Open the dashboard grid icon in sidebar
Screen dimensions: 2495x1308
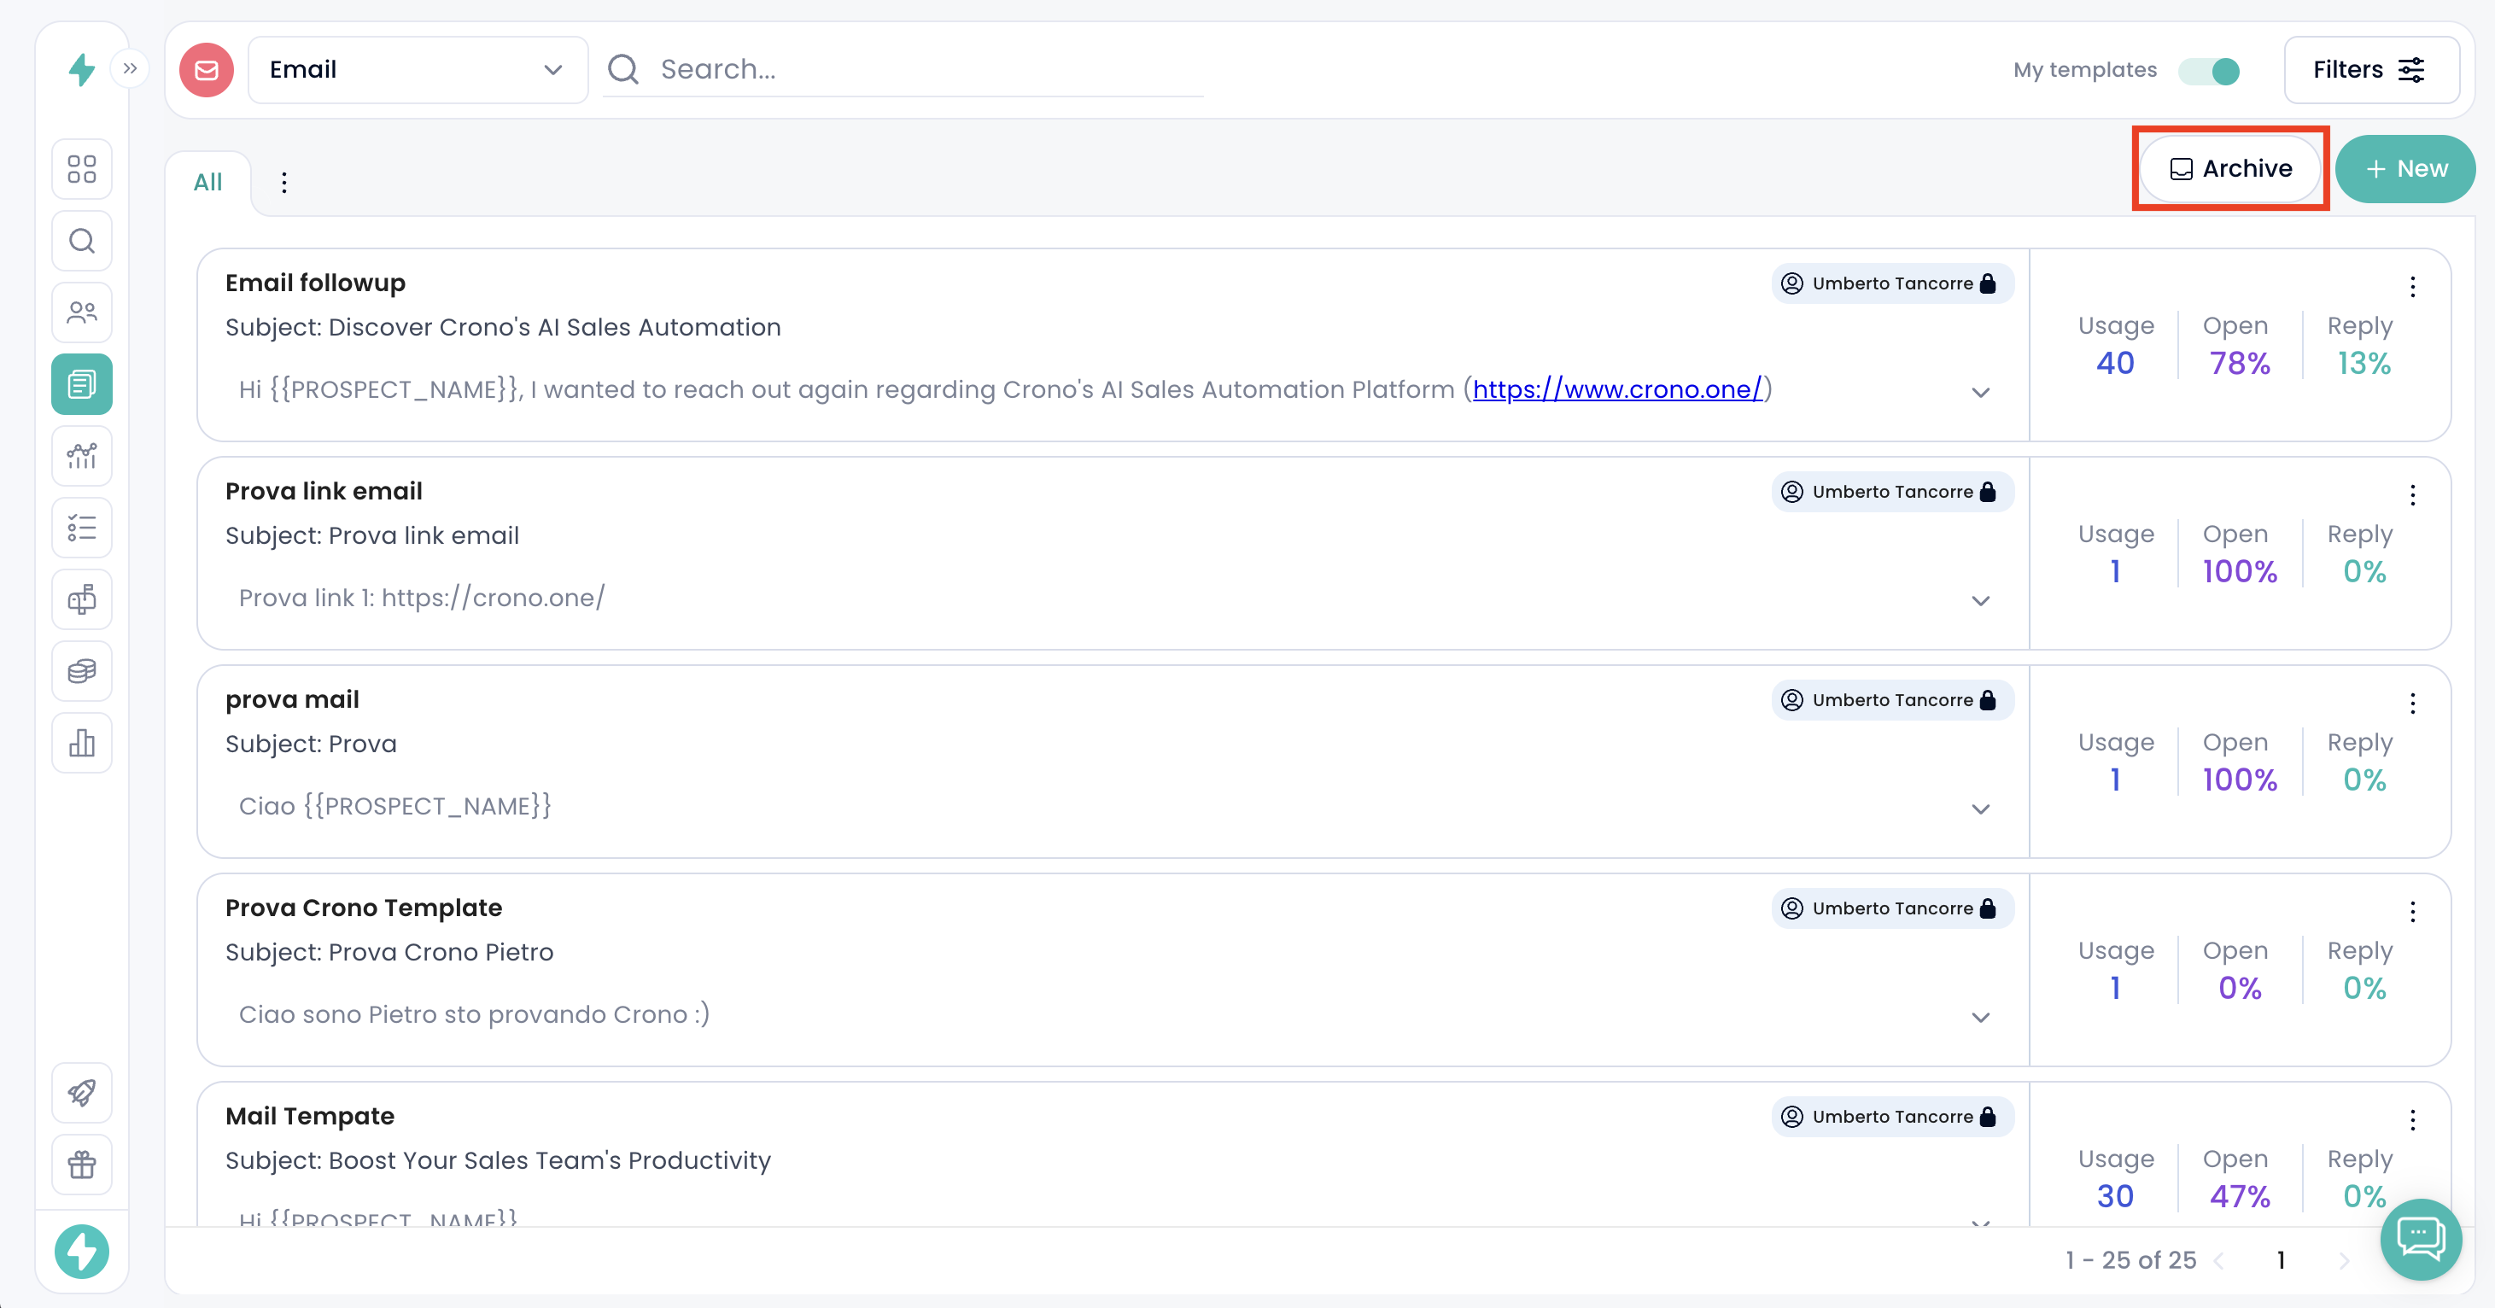tap(81, 169)
